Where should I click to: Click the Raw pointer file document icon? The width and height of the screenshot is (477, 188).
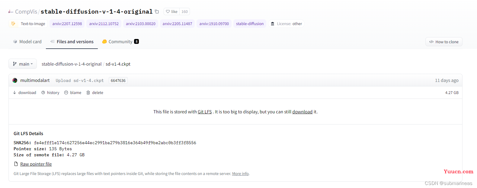(x=16, y=164)
